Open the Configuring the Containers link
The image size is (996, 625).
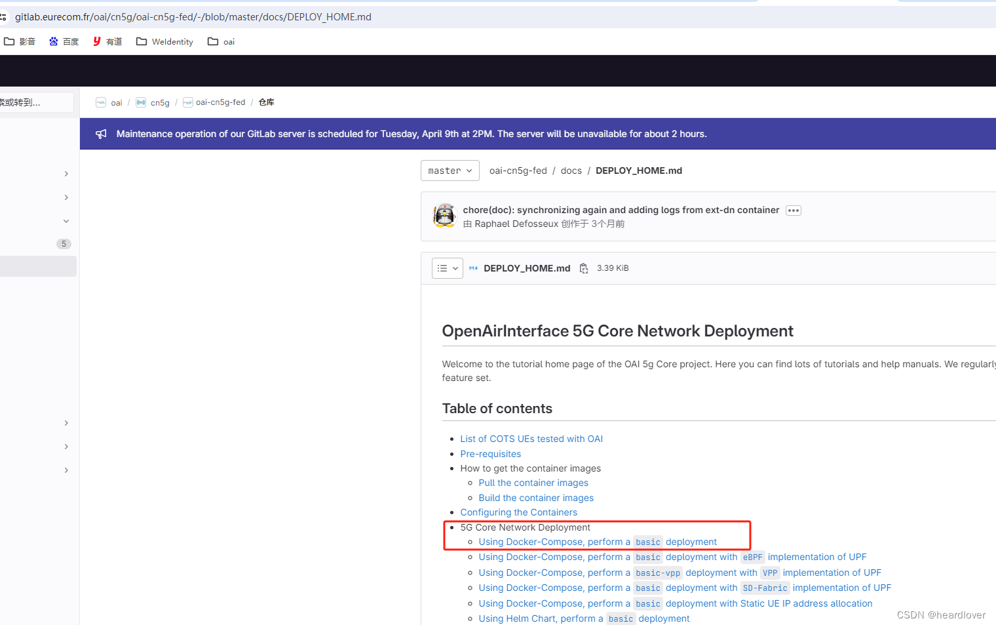point(518,512)
